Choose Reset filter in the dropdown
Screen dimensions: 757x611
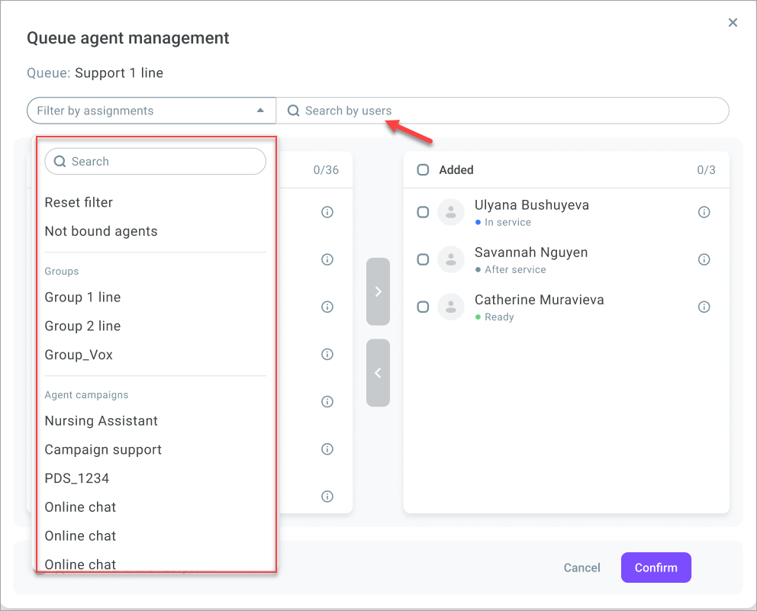(x=79, y=202)
